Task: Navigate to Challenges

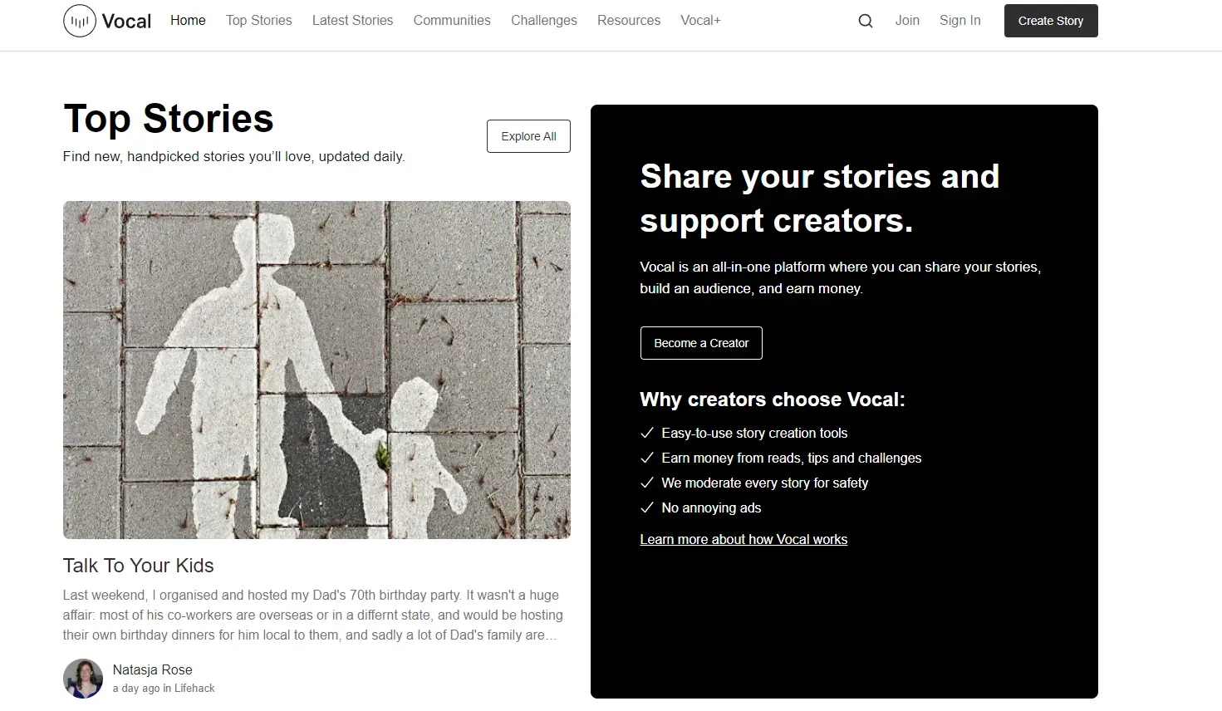Action: point(543,21)
